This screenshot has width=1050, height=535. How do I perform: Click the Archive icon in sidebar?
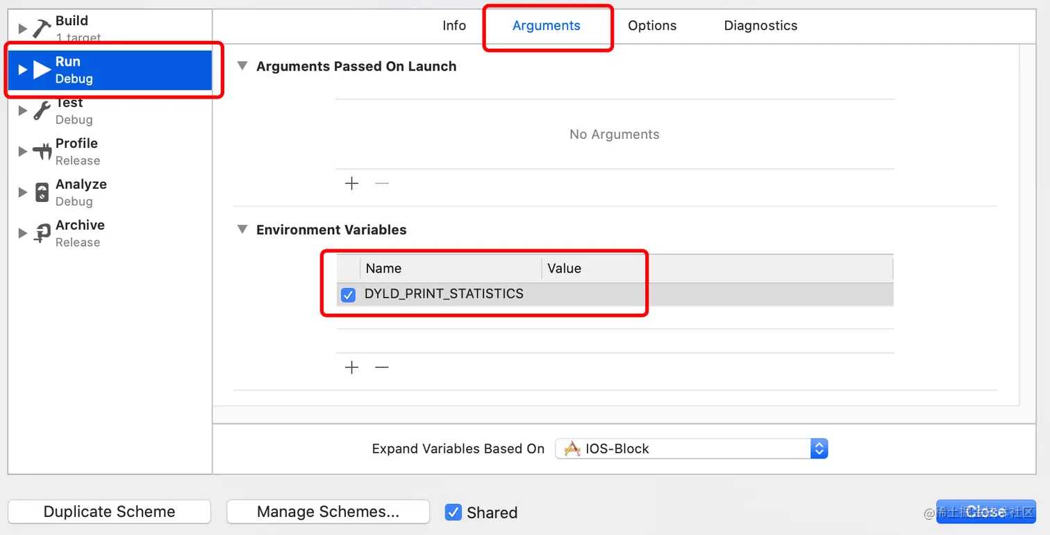click(42, 233)
